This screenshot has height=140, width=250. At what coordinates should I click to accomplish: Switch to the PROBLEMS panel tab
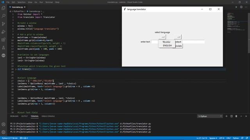pyautogui.click(x=14, y=116)
